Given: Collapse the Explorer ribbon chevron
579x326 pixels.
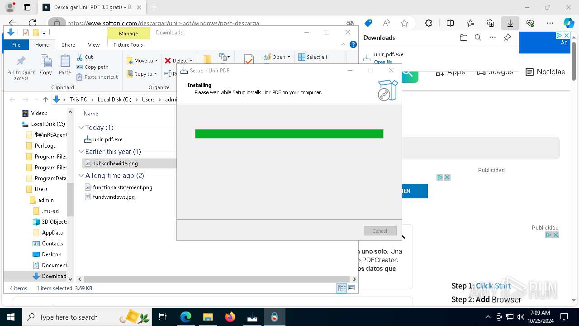Looking at the screenshot, I should point(343,44).
